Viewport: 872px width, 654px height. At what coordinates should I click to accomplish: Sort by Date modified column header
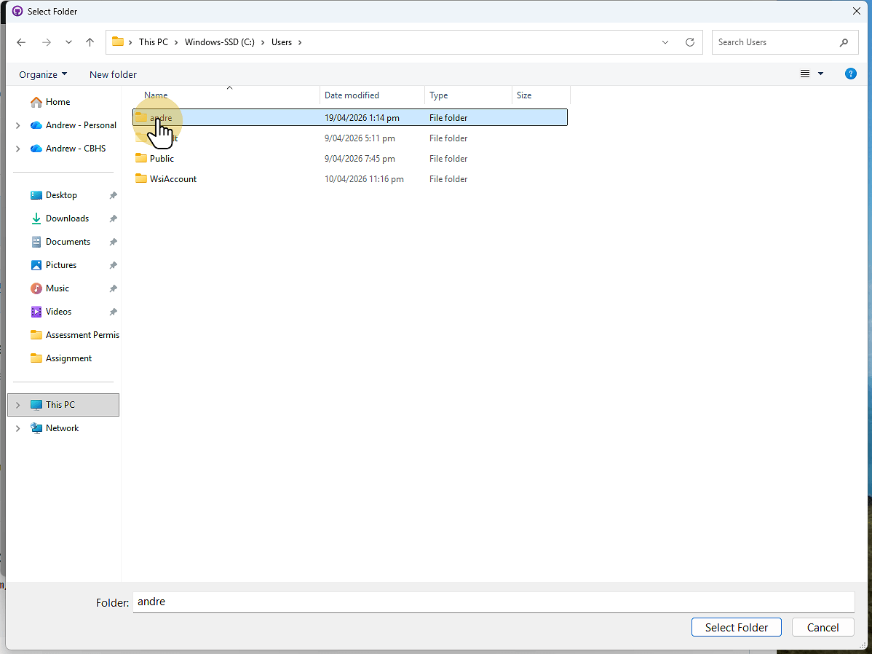point(352,95)
